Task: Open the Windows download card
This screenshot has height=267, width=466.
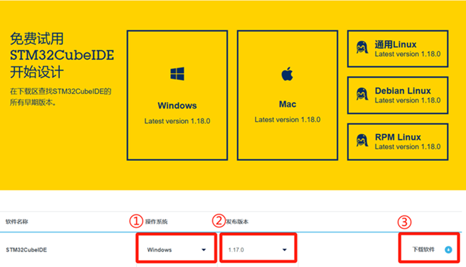Action: pos(178,95)
